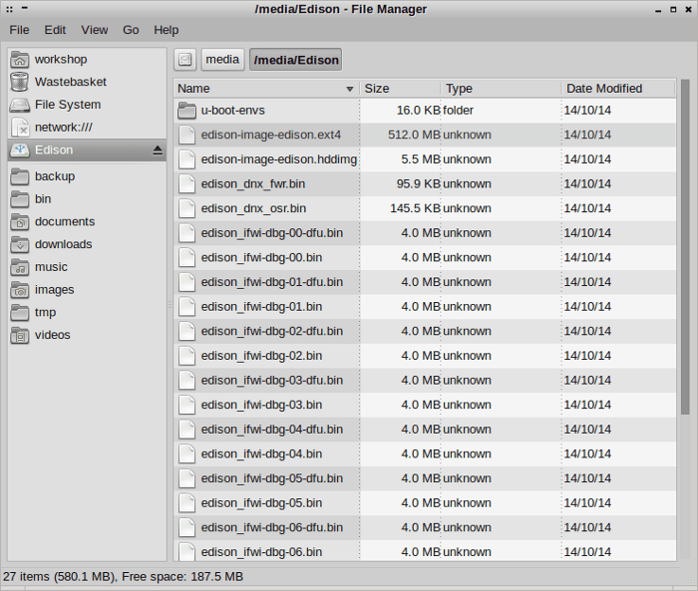Click the edison_ifwi-dbg-00-dfu.bin file icon
Screen dimensions: 698x591
186,233
